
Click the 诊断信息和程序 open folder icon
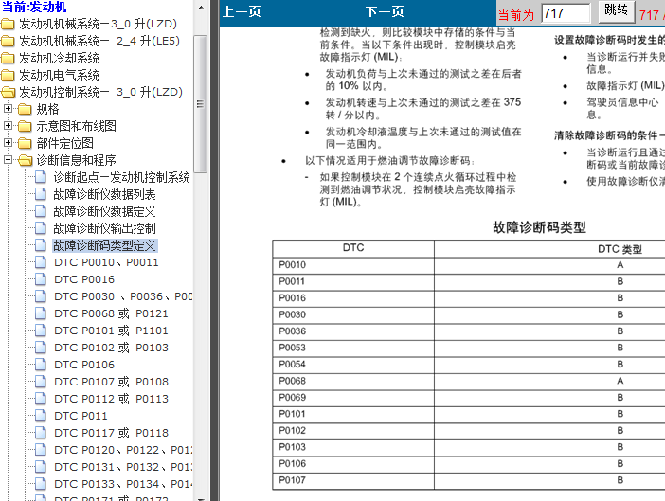pyautogui.click(x=25, y=160)
